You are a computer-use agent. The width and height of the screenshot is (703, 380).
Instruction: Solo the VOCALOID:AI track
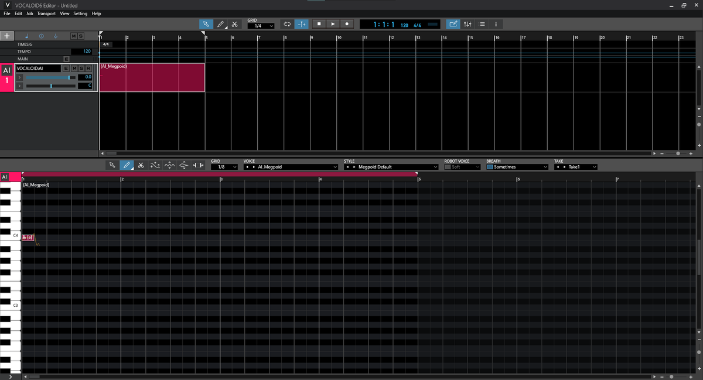(81, 69)
